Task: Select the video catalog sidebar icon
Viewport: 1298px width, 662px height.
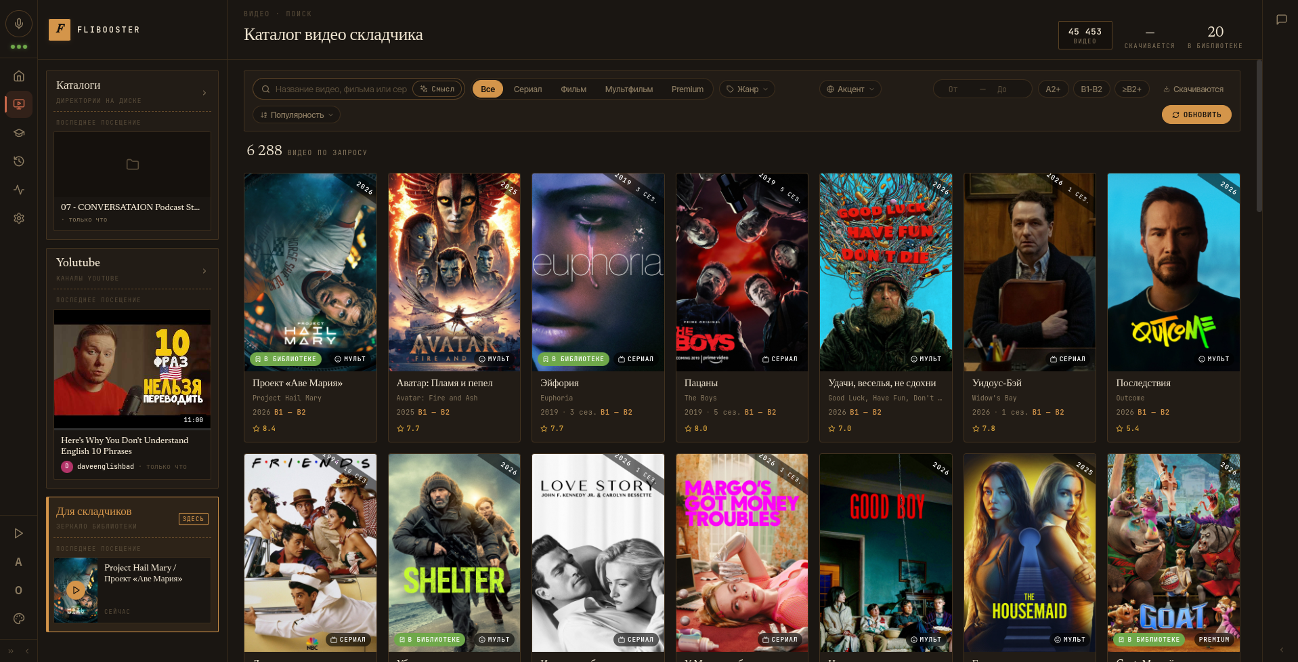Action: (x=19, y=104)
